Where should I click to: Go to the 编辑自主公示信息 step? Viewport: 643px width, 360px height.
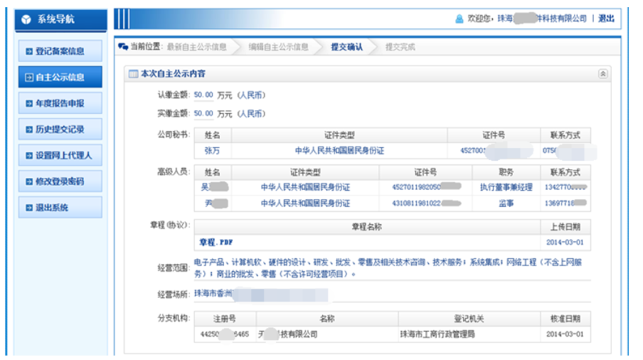coord(278,47)
